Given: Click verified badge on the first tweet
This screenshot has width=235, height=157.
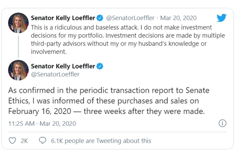Looking at the screenshot, I should 100,18.
